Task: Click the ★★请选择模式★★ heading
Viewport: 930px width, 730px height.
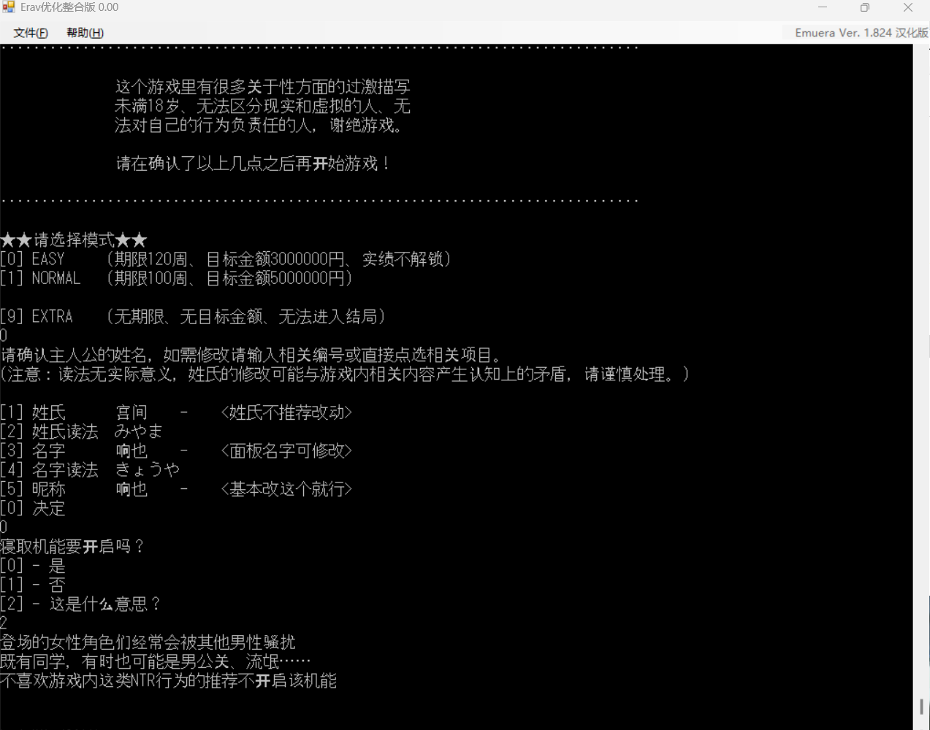Action: coord(74,239)
